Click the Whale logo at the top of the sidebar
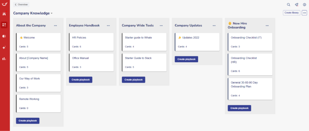Screen dimensions: 309x131 click(4, 4)
